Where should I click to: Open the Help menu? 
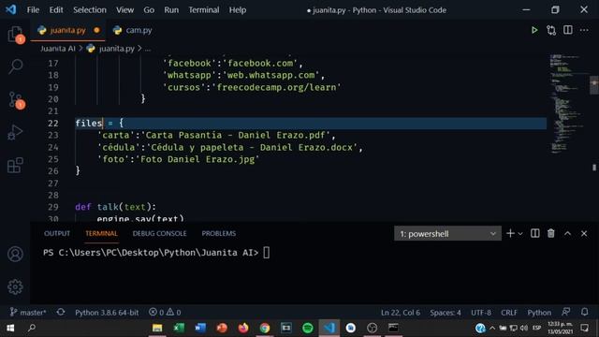(x=238, y=10)
